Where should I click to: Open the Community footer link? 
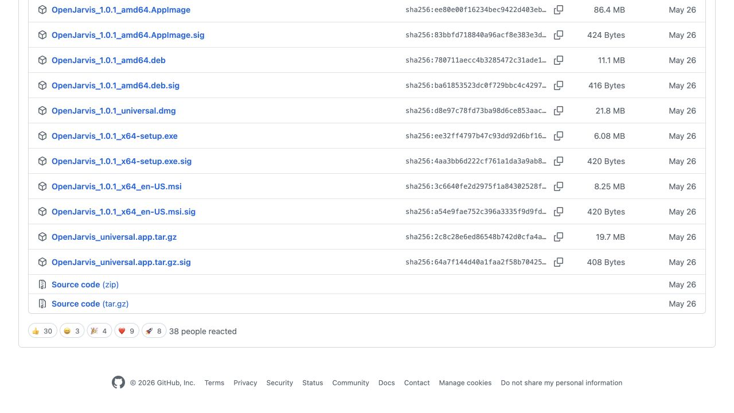(351, 383)
